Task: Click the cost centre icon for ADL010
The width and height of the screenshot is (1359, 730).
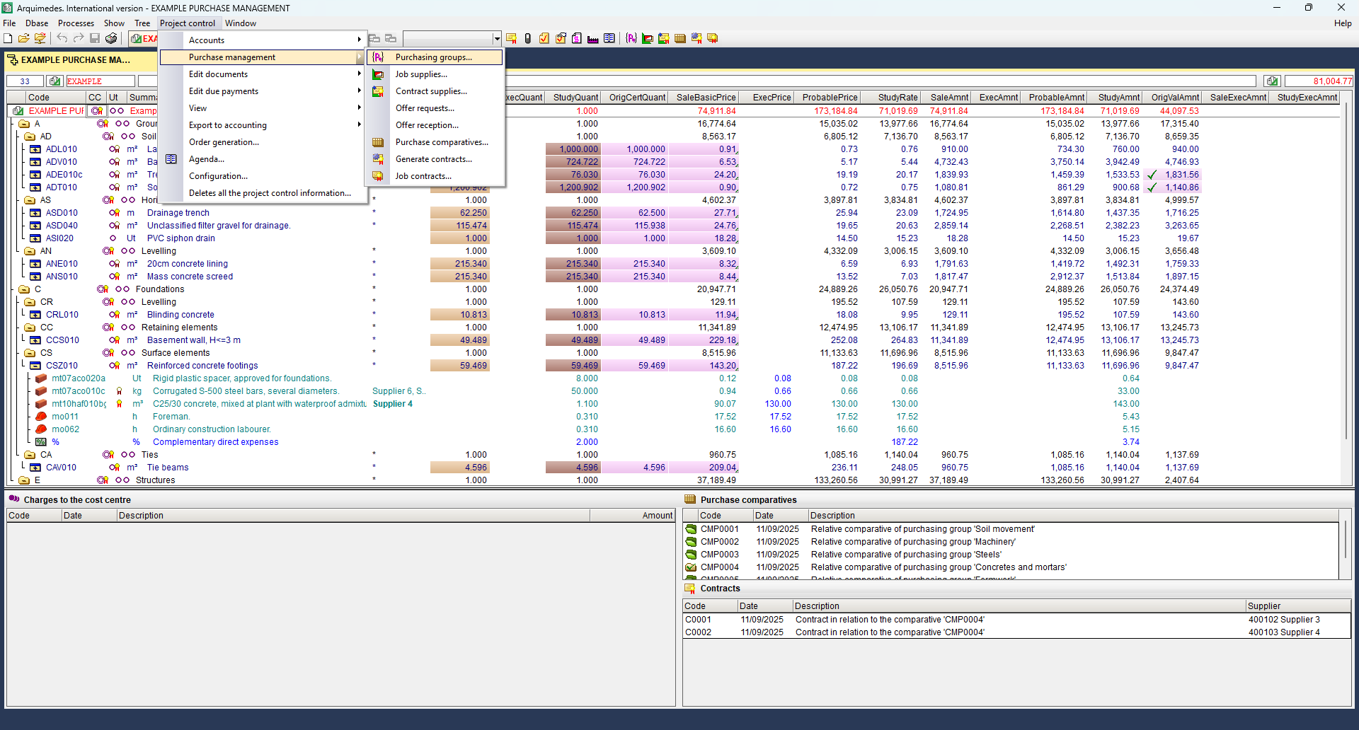Action: tap(114, 149)
